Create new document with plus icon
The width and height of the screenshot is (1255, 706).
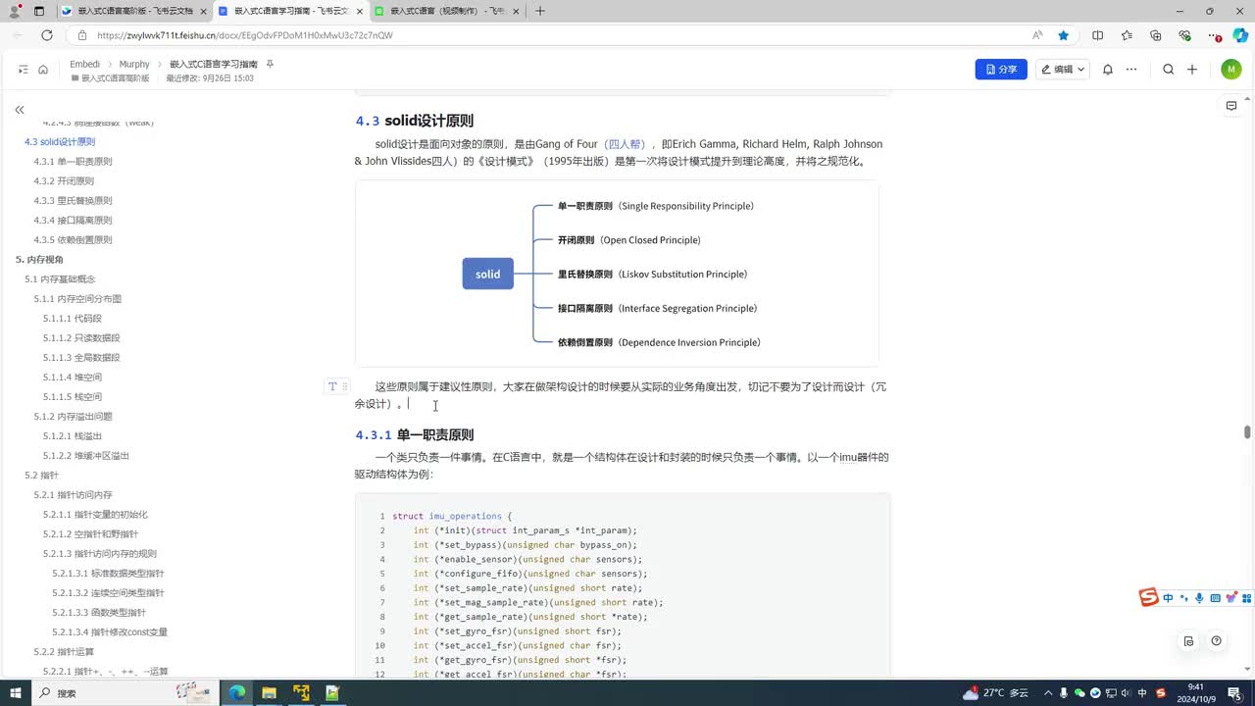point(1192,70)
